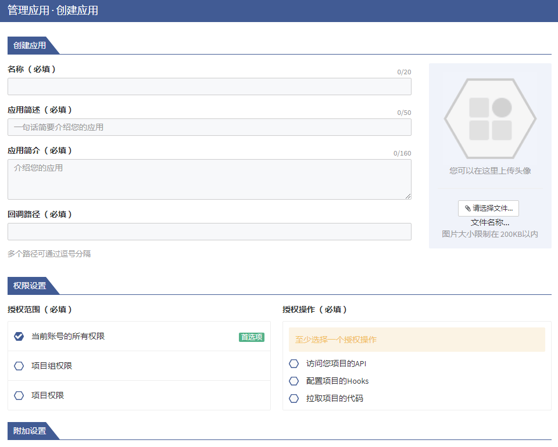Enable 拉取项目的代码 authorization
The height and width of the screenshot is (447, 558).
294,398
